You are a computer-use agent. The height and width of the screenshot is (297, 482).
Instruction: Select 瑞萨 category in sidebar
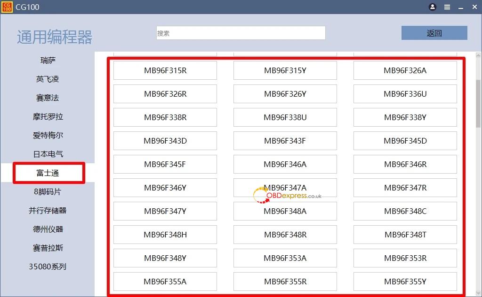tap(48, 61)
